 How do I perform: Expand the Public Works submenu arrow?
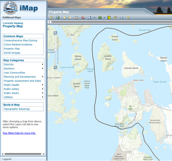tap(43, 93)
